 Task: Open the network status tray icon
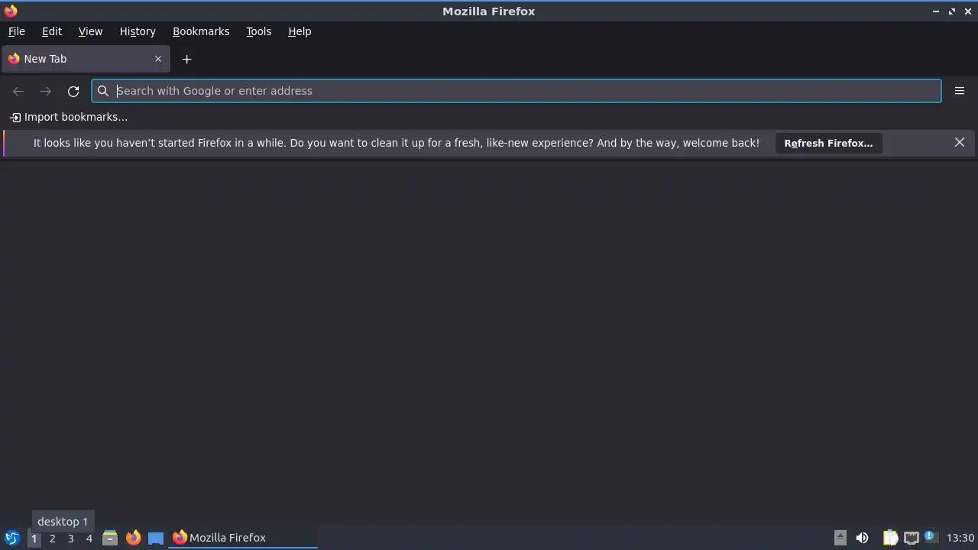tap(911, 538)
